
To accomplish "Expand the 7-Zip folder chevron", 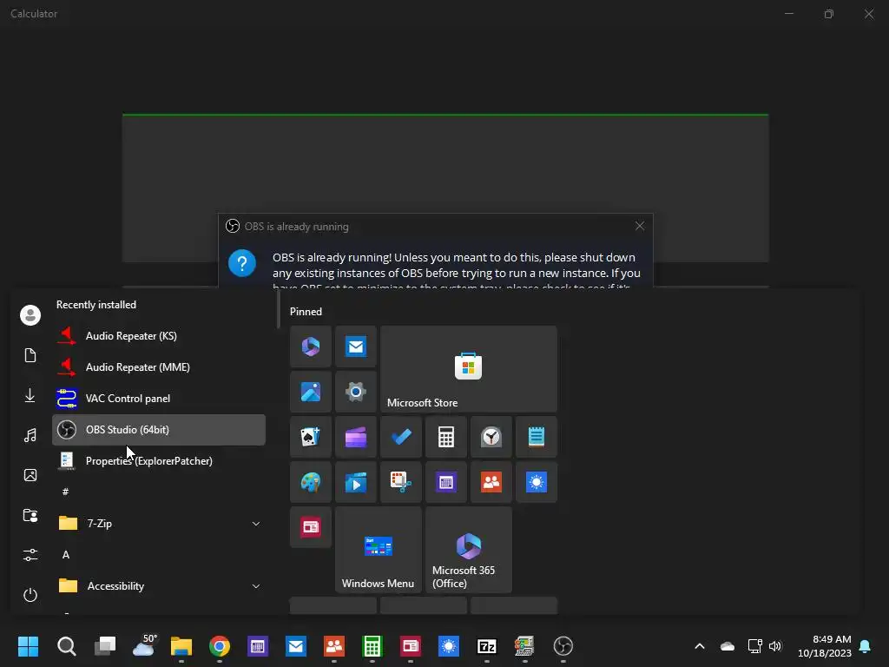I will pyautogui.click(x=256, y=524).
